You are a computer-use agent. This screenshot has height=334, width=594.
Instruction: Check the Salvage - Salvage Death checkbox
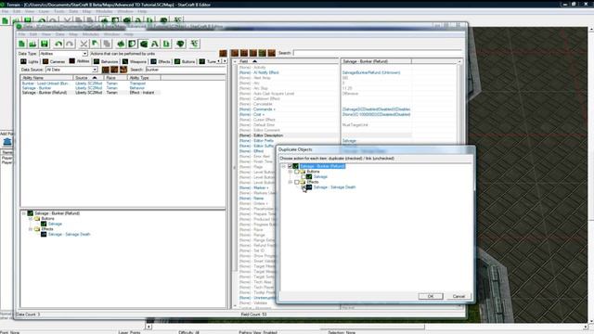303,187
